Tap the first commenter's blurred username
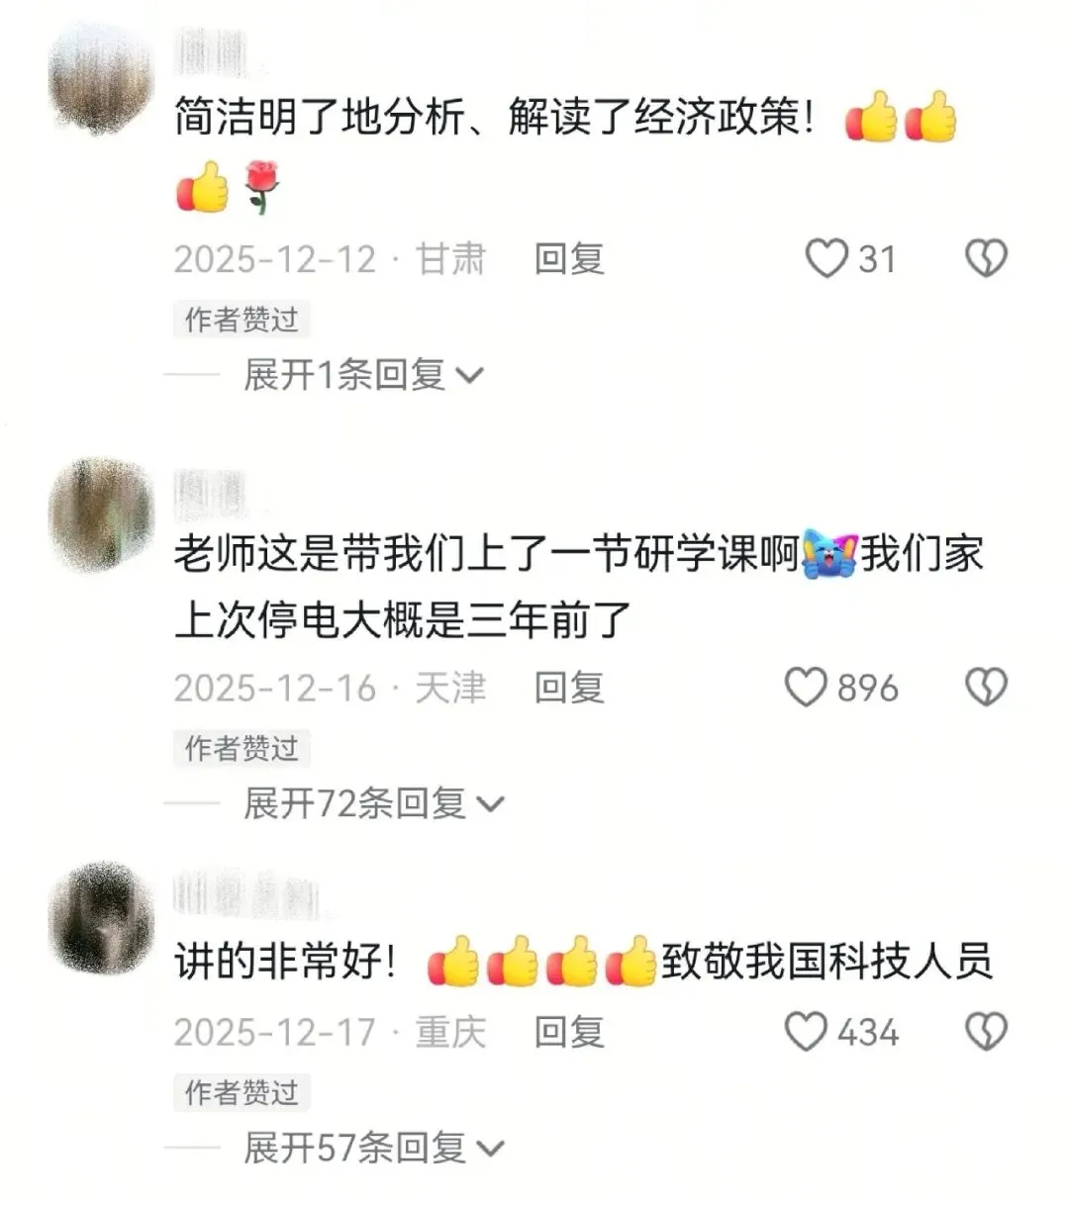Image resolution: width=1069 pixels, height=1206 pixels. tap(211, 51)
